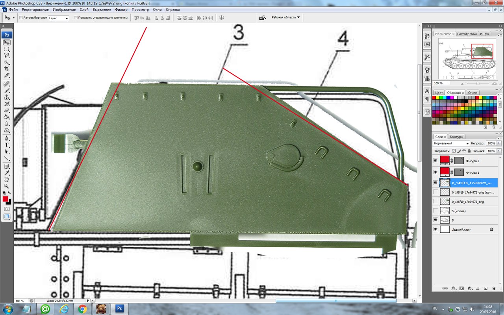Viewport: 504px width, 315px height.
Task: Check Показать управляющие элементы option
Action: pyautogui.click(x=76, y=18)
